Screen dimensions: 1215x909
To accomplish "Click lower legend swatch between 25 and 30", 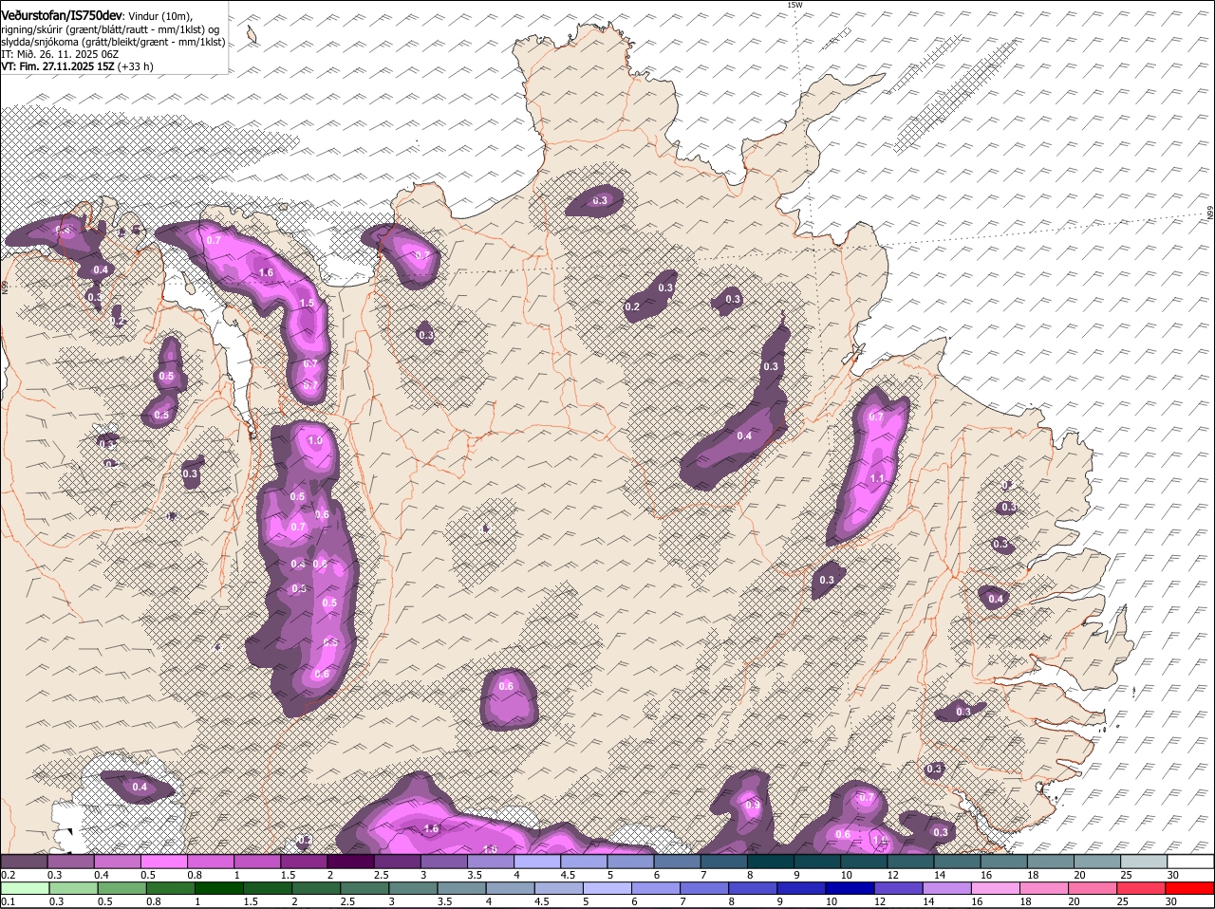I will pos(1143,888).
